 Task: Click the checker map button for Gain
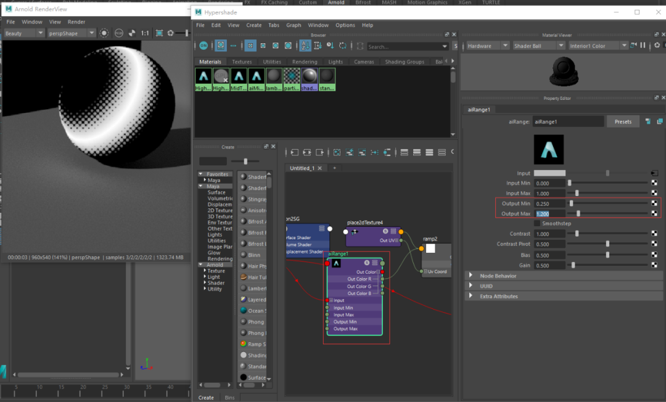[654, 265]
